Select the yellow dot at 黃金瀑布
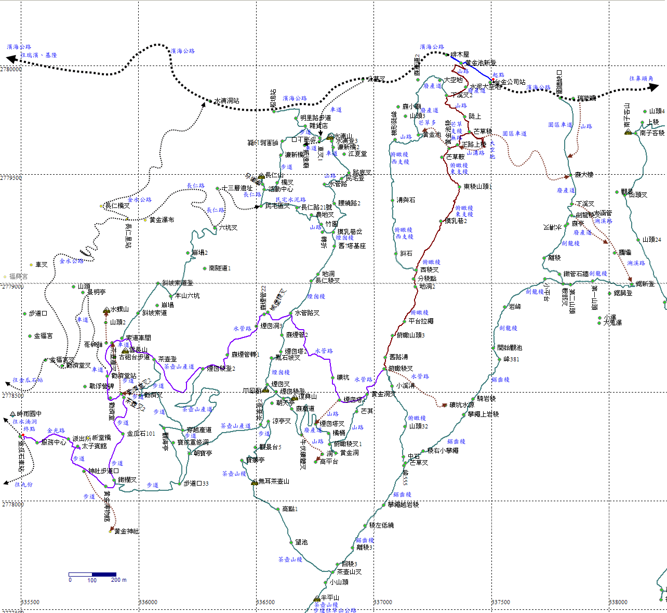The width and height of the screenshot is (667, 613). click(145, 220)
